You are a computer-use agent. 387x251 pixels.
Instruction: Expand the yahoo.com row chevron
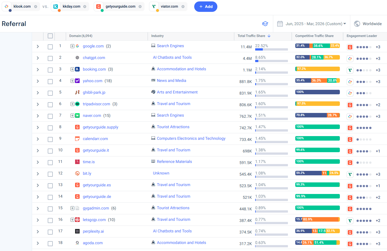coord(38,81)
